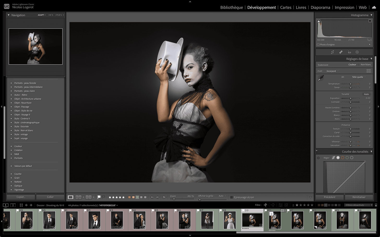380x237 pixels.
Task: Open the Masking tool circle icon
Action: tap(357, 52)
